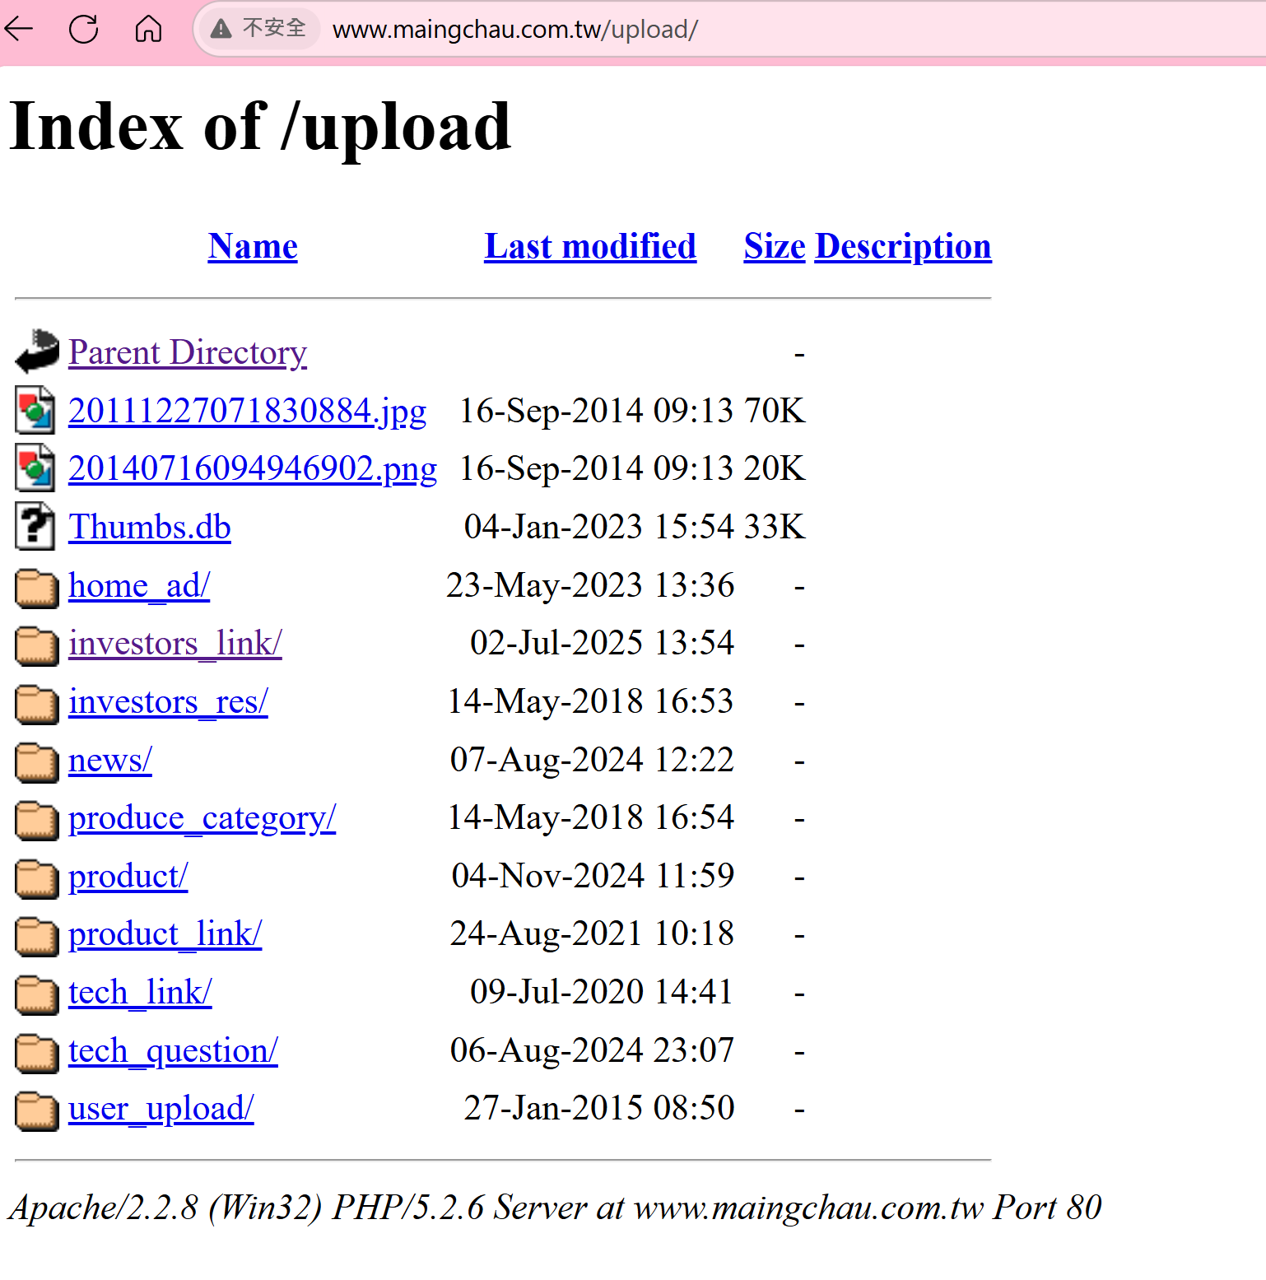Open the browser home page icon
Screen dimensions: 1266x1280
(148, 29)
